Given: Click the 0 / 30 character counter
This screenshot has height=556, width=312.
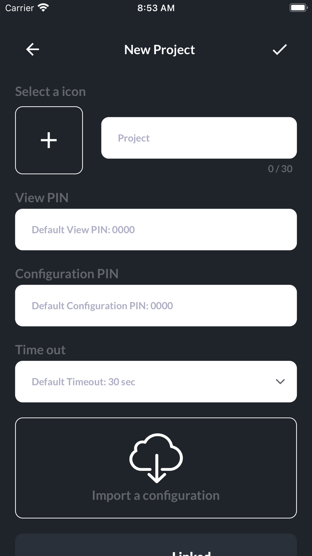Looking at the screenshot, I should pyautogui.click(x=280, y=169).
